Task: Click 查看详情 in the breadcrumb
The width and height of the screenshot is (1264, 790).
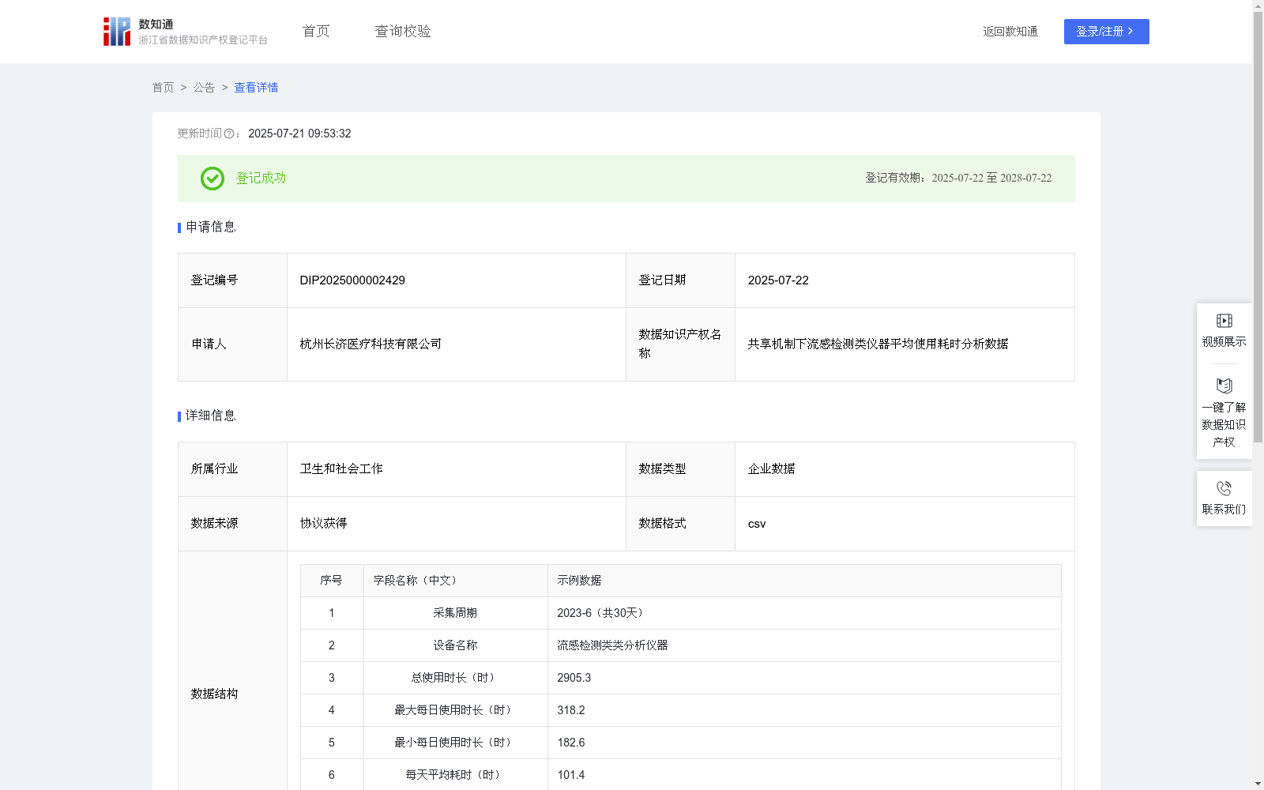Action: pyautogui.click(x=256, y=88)
